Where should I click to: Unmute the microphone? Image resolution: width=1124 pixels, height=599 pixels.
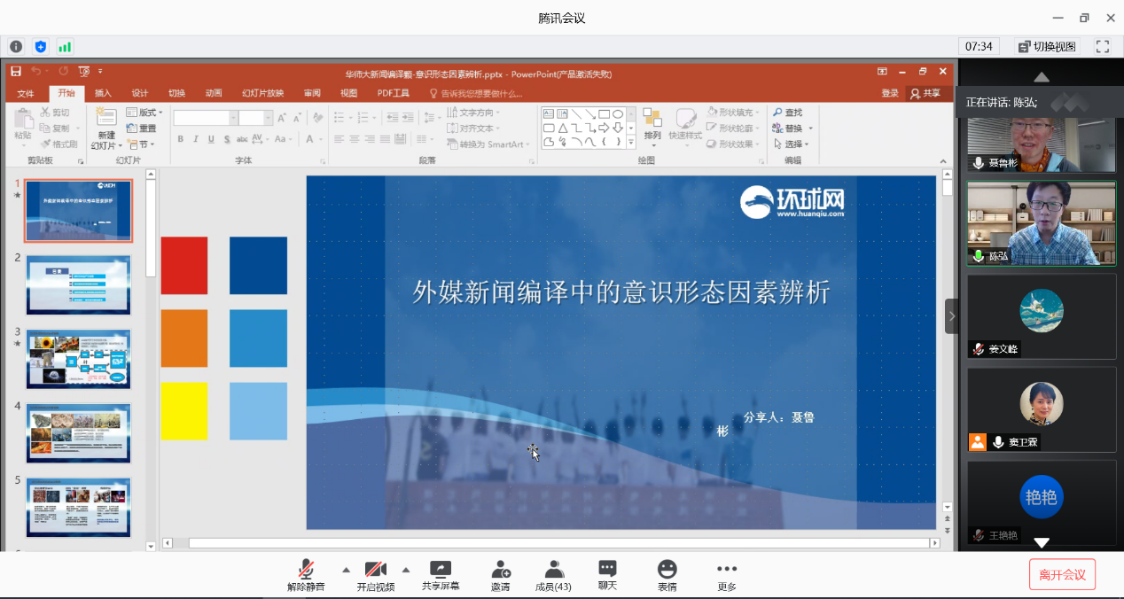[x=306, y=569]
